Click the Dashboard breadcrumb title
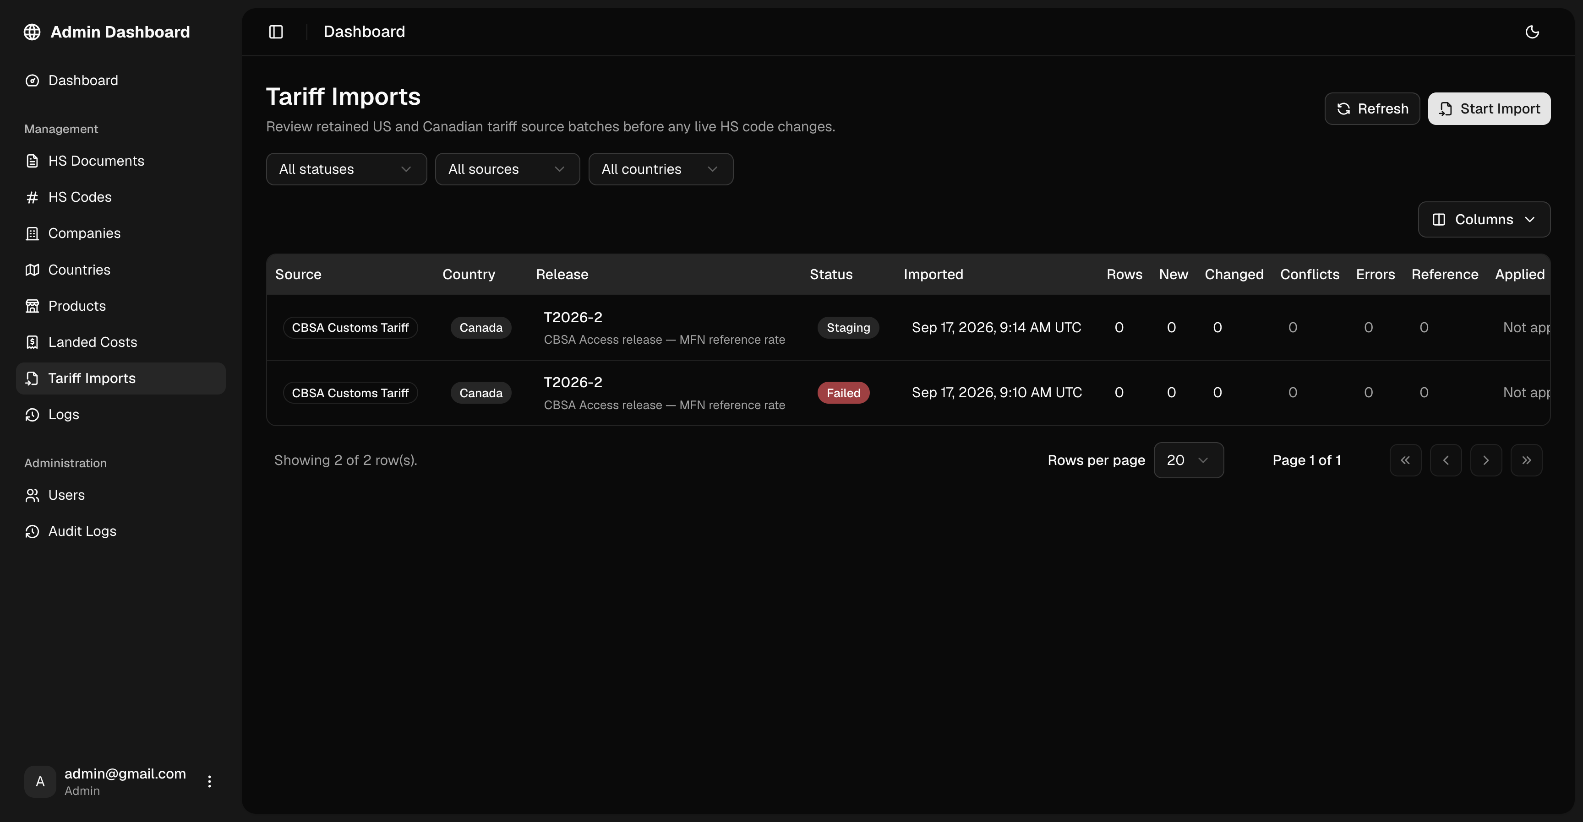The image size is (1583, 822). 365,32
